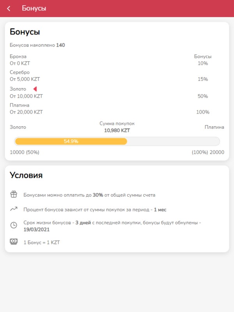
Task: Click the clock icon for bonus lifetime
Action: 14,225
